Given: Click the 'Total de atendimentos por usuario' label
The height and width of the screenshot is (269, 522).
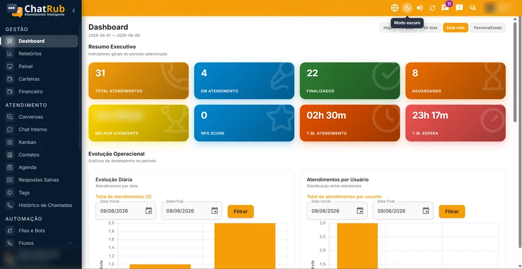Looking at the screenshot, I should (344, 197).
